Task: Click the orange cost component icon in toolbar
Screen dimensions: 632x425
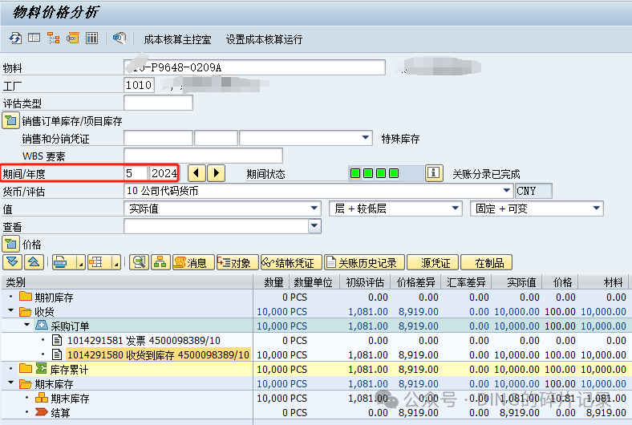Action: (x=72, y=38)
